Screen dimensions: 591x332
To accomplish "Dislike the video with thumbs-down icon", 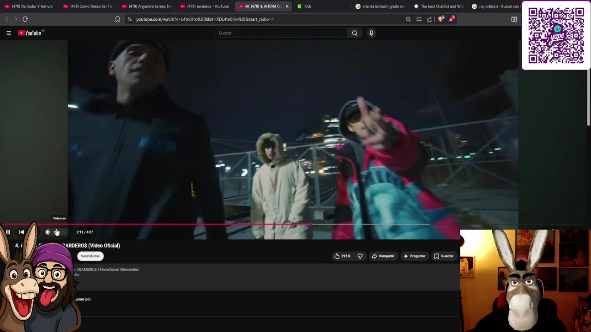I will [x=360, y=256].
